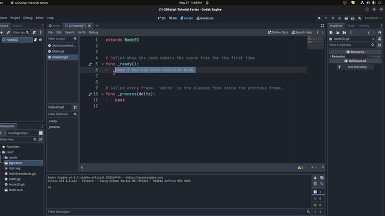Click the Add Metadata button
The width and height of the screenshot is (385, 216).
(355, 67)
